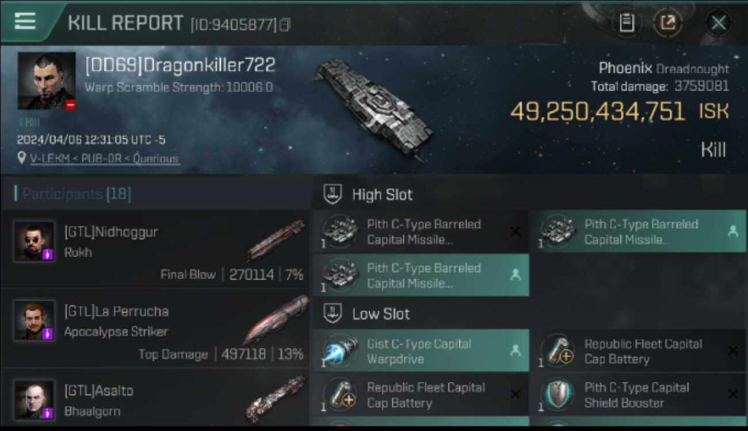Viewport: 748px width, 431px height.
Task: Copy the kill report ID
Action: point(285,25)
